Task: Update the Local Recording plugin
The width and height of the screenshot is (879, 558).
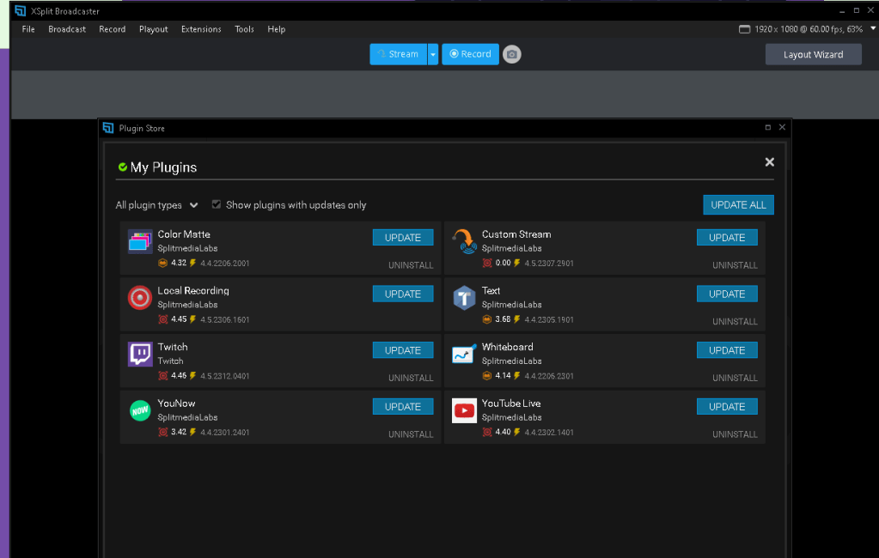Action: pos(402,294)
